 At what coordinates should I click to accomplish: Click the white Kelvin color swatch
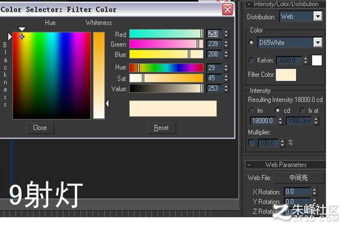pyautogui.click(x=317, y=60)
